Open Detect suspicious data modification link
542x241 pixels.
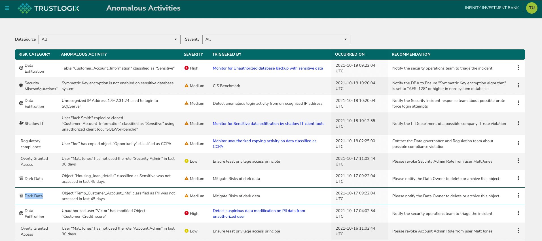coord(259,213)
